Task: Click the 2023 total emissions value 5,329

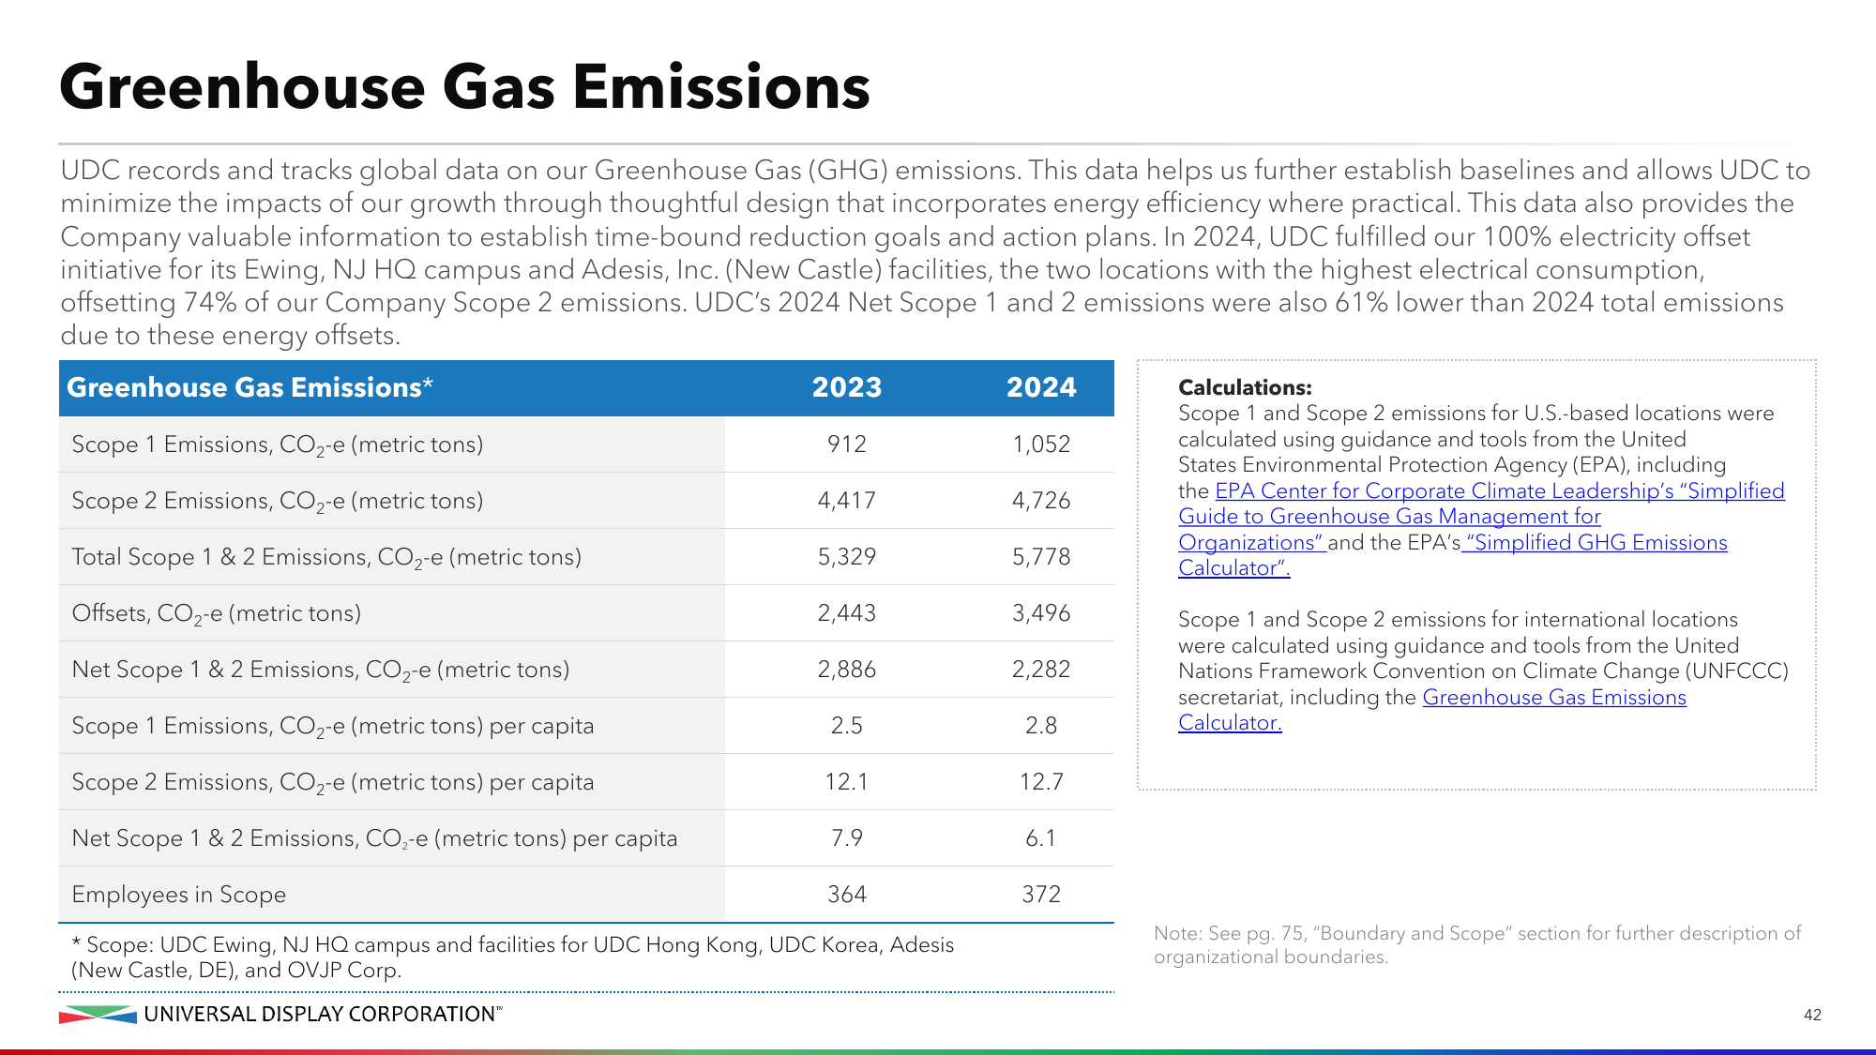Action: (x=847, y=556)
